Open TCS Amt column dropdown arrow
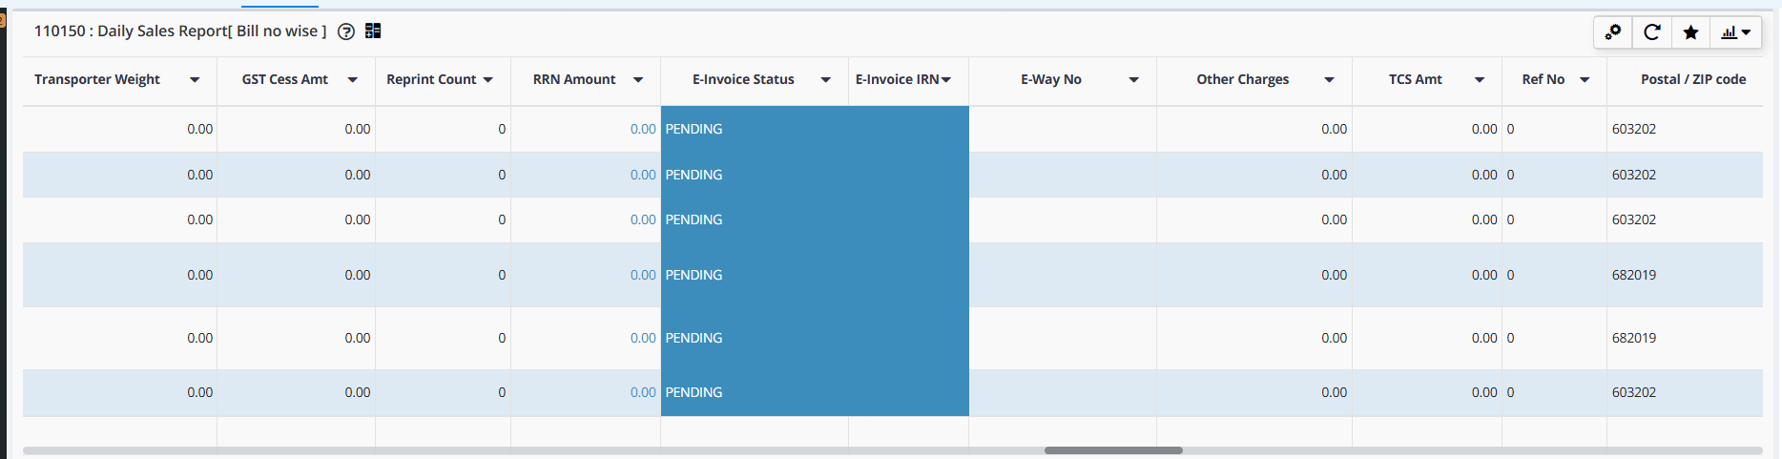 pyautogui.click(x=1480, y=80)
